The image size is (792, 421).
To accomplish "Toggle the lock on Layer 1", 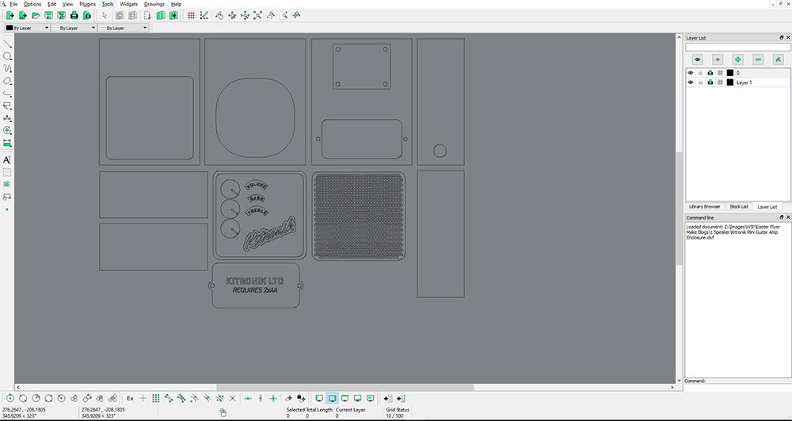I will point(700,82).
